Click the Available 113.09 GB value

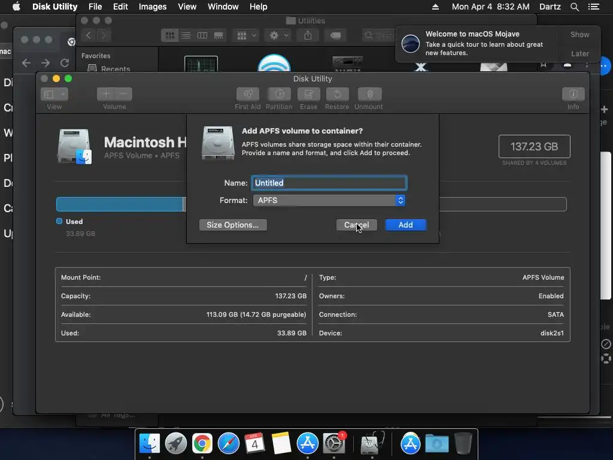point(256,314)
